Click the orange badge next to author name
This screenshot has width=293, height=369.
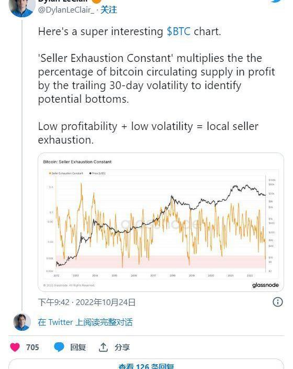pyautogui.click(x=96, y=1)
